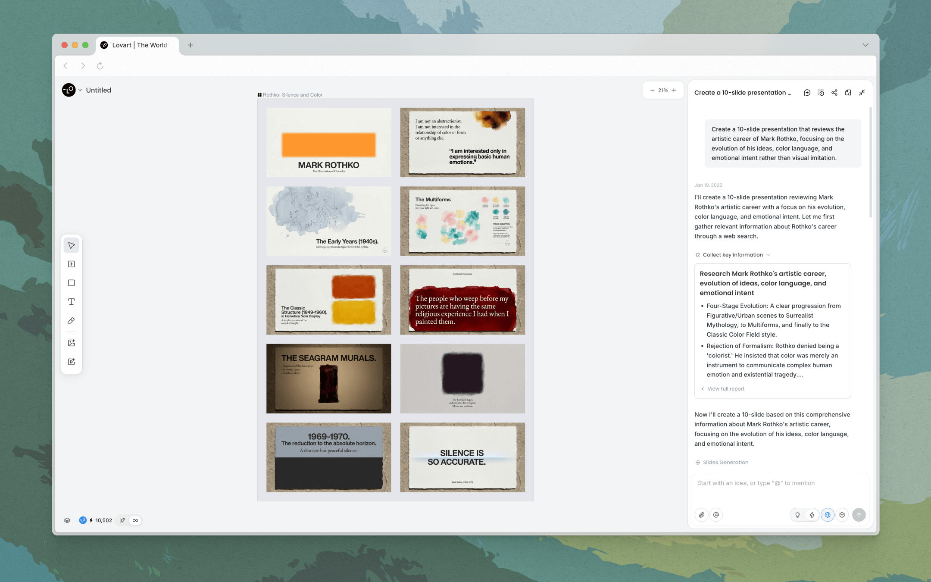Screen dimensions: 931x582
Task: Open the mention picker with the @ icon
Action: pyautogui.click(x=716, y=515)
